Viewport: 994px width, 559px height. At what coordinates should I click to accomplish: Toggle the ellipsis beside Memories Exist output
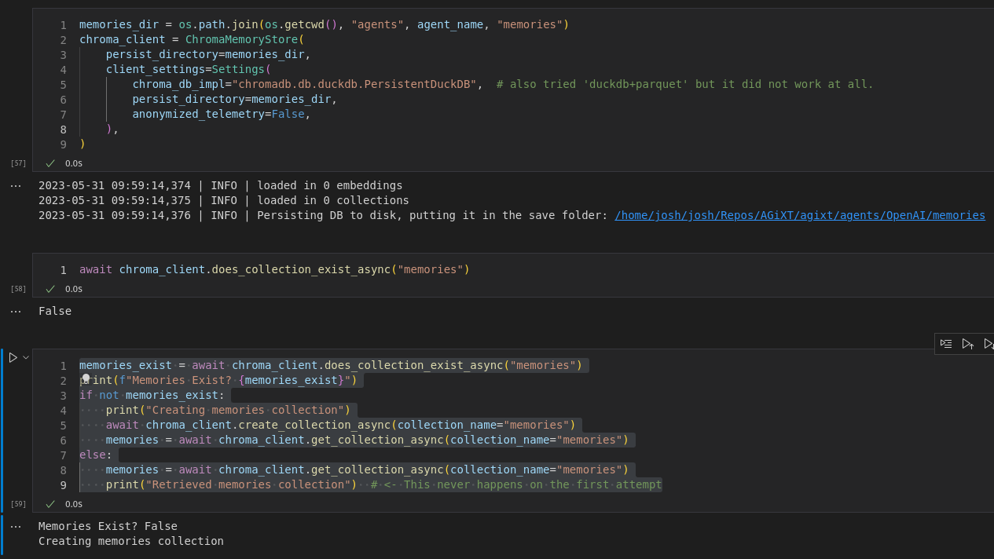(x=16, y=526)
